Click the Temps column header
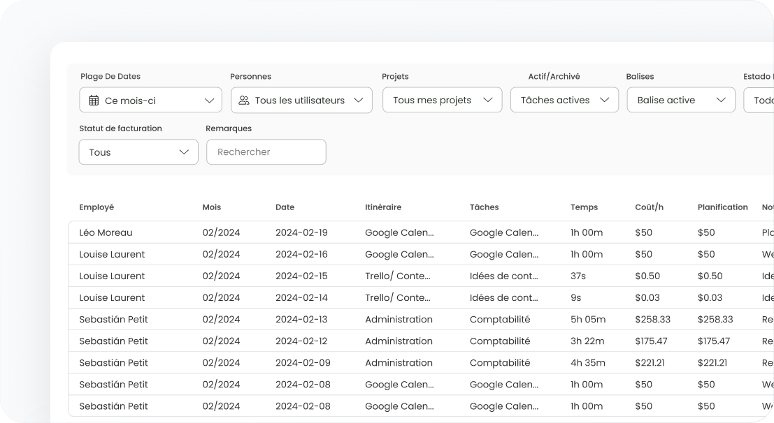 [584, 207]
